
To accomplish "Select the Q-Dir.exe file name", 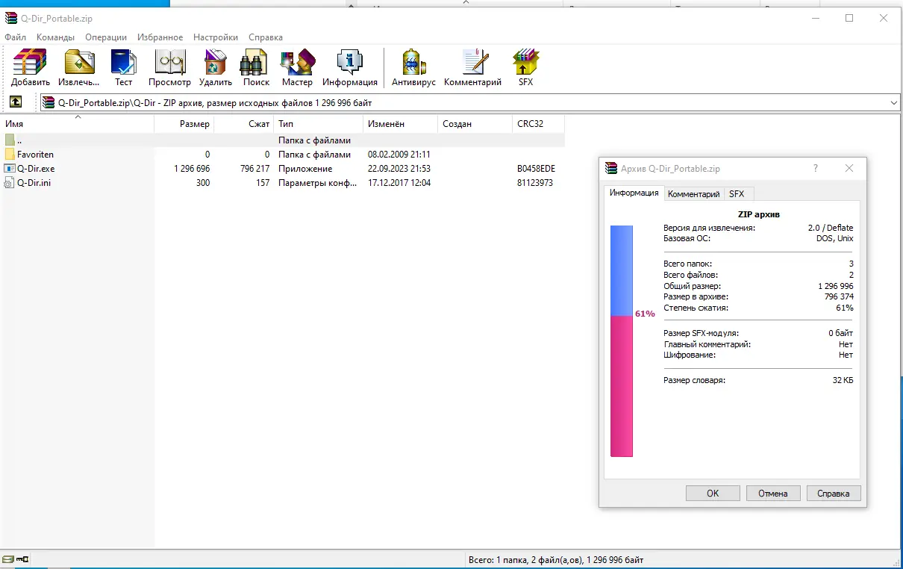I will click(36, 169).
